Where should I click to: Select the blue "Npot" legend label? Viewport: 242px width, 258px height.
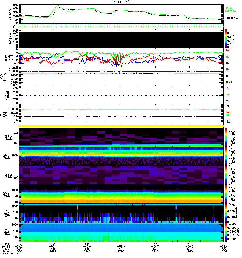pos(229,82)
